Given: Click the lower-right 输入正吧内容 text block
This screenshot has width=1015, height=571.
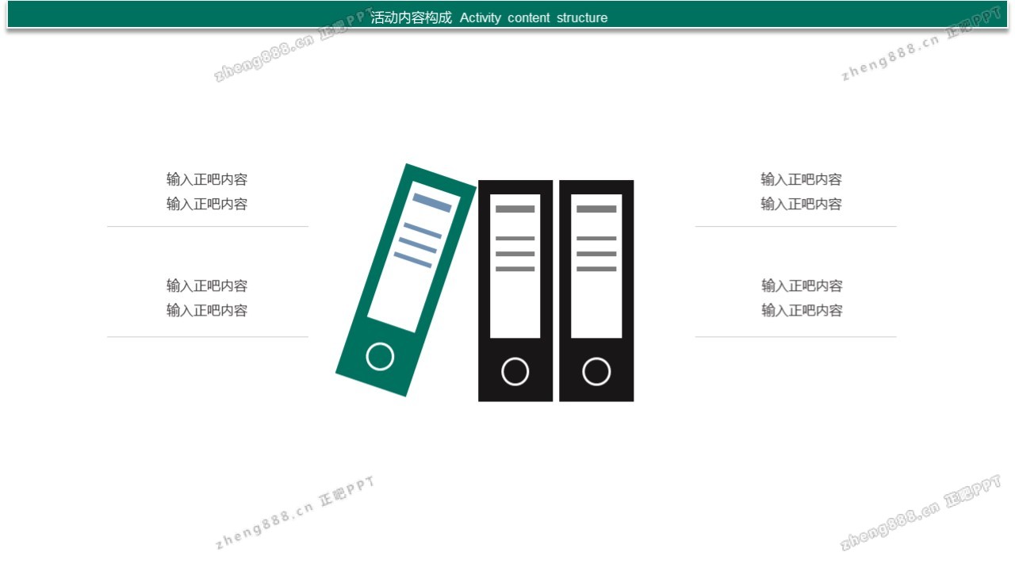Looking at the screenshot, I should point(802,298).
